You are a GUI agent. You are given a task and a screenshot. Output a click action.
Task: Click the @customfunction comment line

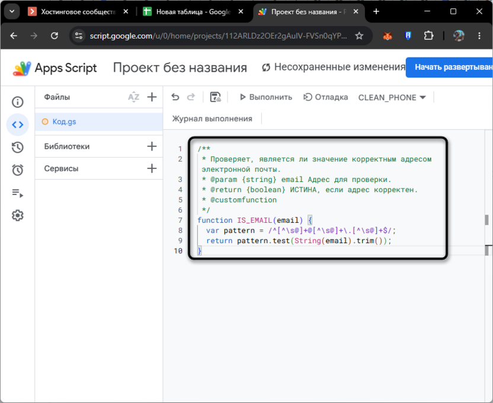(239, 200)
